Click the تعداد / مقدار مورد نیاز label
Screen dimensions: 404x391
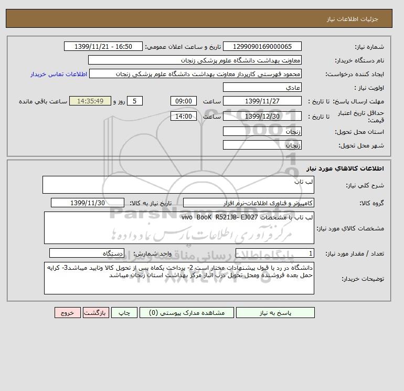tap(355, 253)
